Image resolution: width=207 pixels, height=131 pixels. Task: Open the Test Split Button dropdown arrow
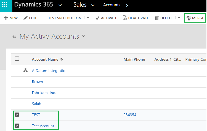(88, 18)
